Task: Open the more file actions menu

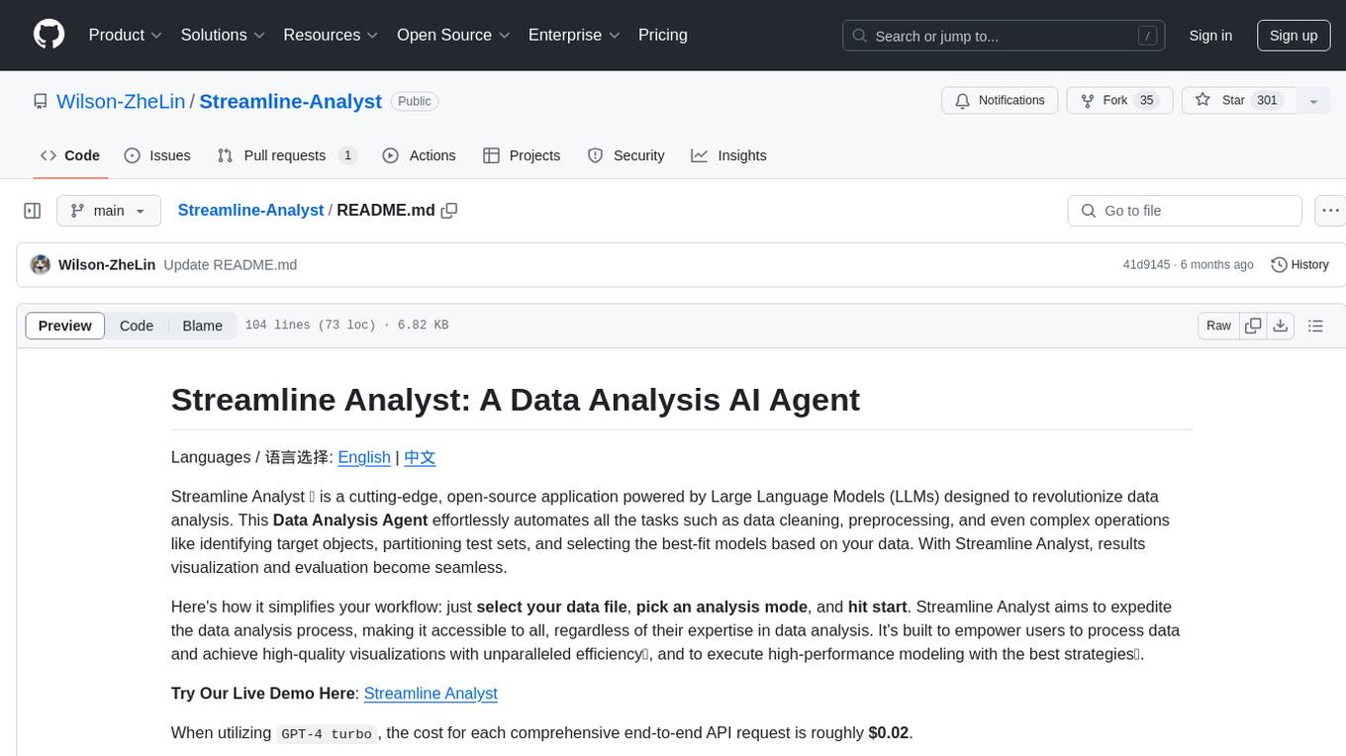Action: [1330, 211]
